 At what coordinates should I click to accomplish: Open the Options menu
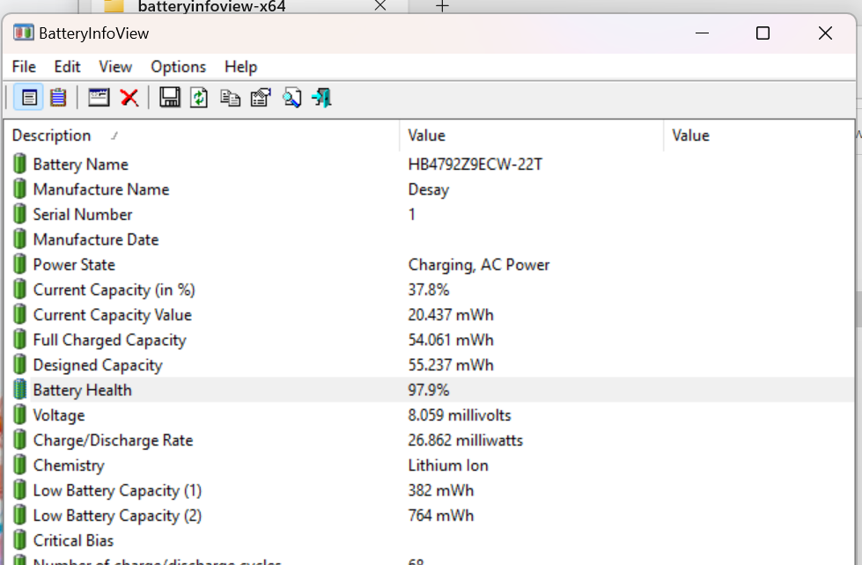(178, 67)
